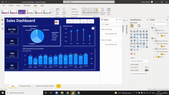Open the Duplicate of Page 2 tab
The width and height of the screenshot is (169, 95).
coord(25,86)
